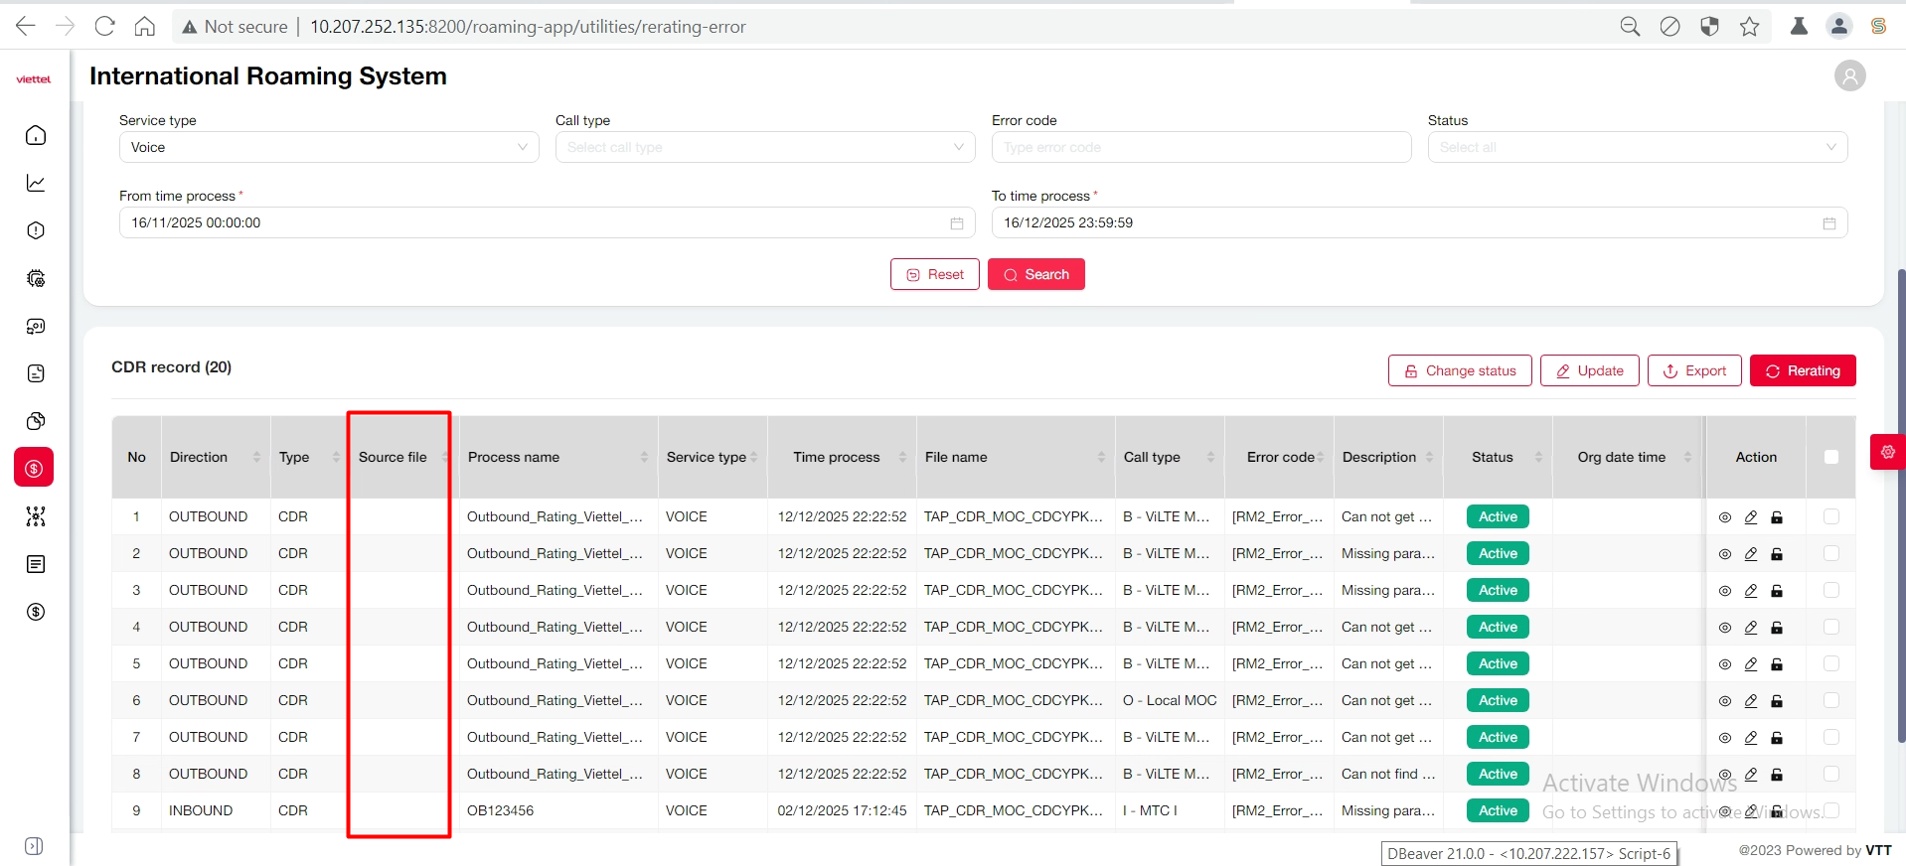Sort table by Direction column header
The image size is (1906, 866).
click(x=199, y=457)
